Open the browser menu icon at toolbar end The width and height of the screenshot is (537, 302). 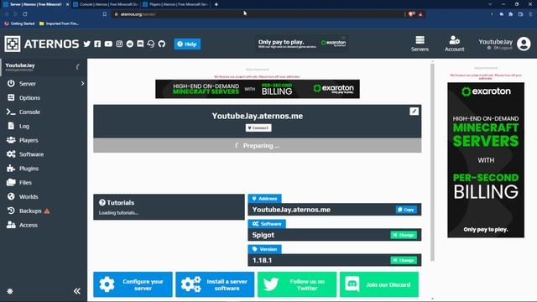530,14
